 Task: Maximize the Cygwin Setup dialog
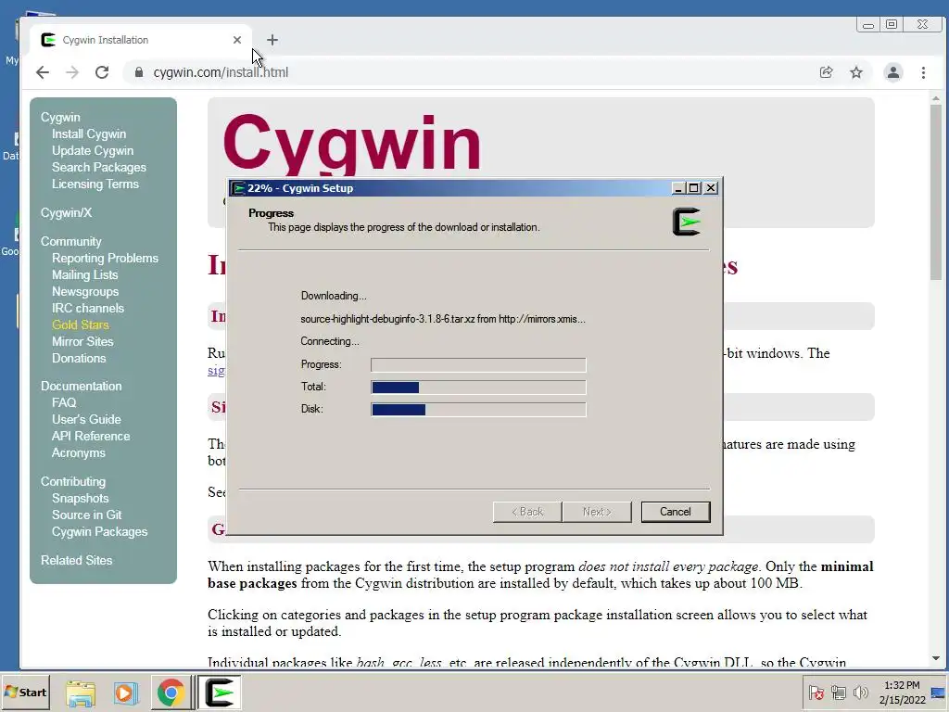click(693, 188)
